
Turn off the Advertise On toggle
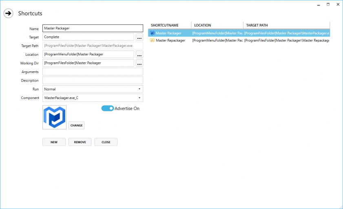(x=107, y=108)
